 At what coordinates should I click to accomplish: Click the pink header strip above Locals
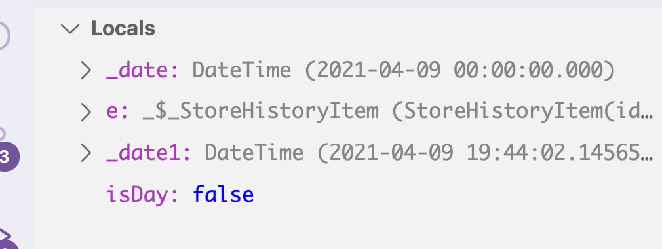pyautogui.click(x=348, y=4)
